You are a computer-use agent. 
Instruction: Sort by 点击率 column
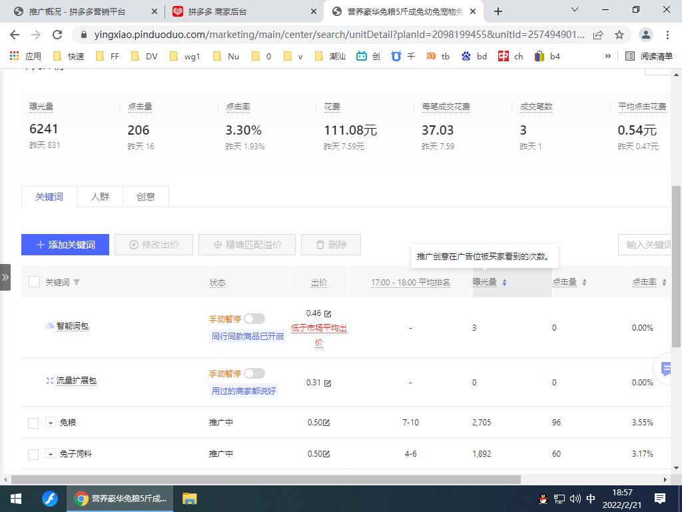664,283
